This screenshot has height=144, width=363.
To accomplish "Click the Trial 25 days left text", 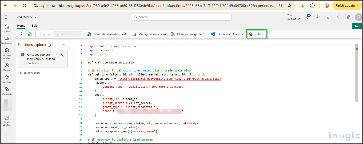I will [294, 17].
